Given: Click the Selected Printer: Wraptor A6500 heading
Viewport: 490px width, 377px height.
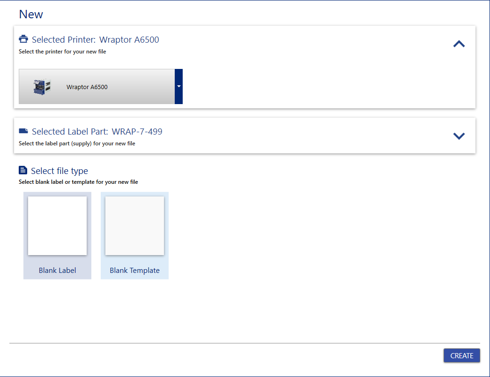Looking at the screenshot, I should click(x=95, y=40).
